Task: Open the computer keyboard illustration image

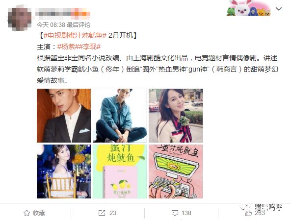Action: [x=176, y=171]
